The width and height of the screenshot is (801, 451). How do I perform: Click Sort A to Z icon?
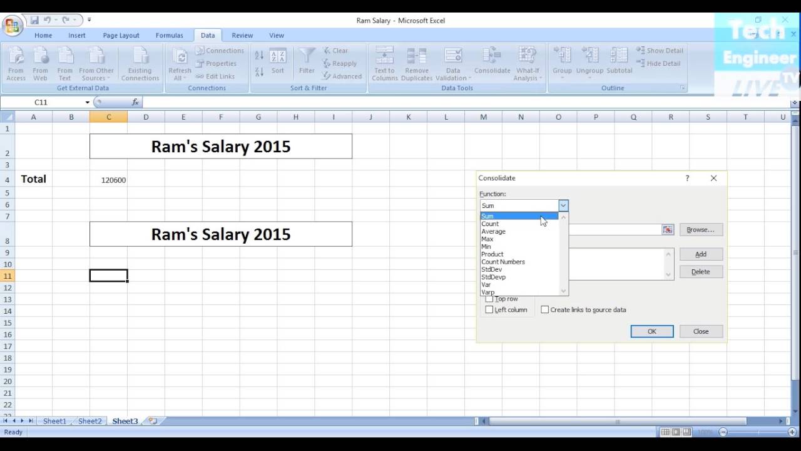point(259,56)
